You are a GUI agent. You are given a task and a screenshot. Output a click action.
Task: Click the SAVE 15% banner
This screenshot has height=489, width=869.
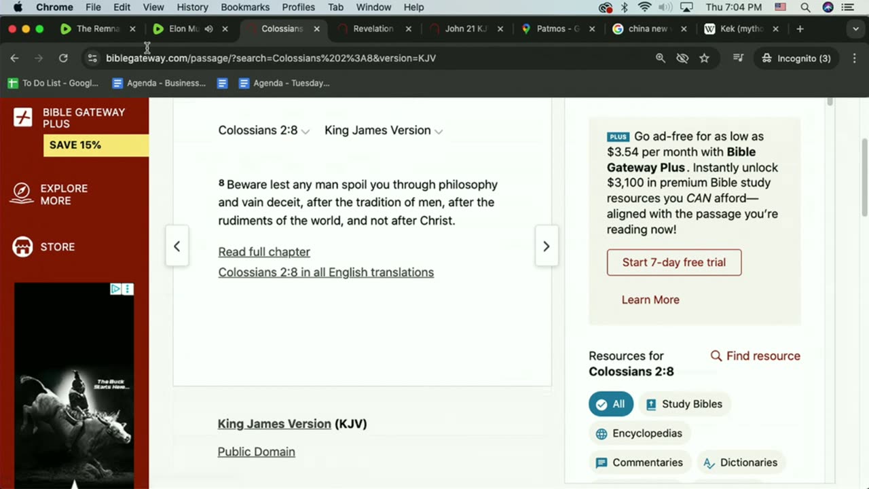tap(96, 145)
